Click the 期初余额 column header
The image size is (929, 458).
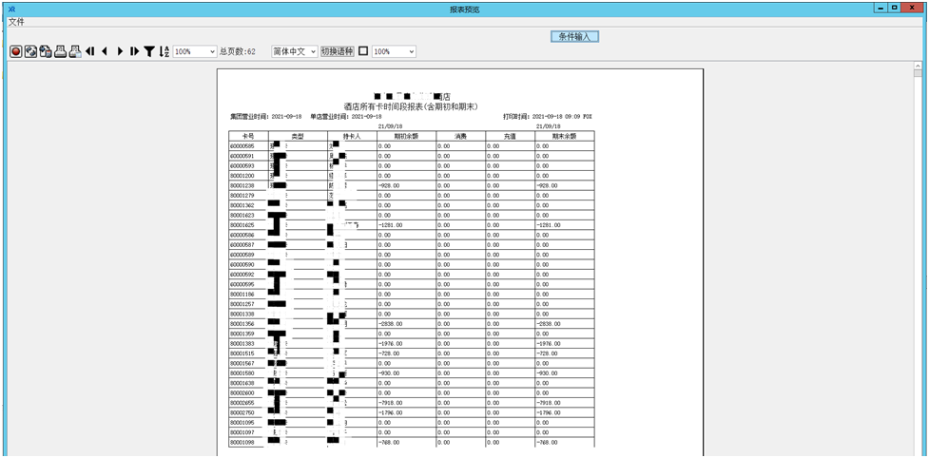coord(406,136)
